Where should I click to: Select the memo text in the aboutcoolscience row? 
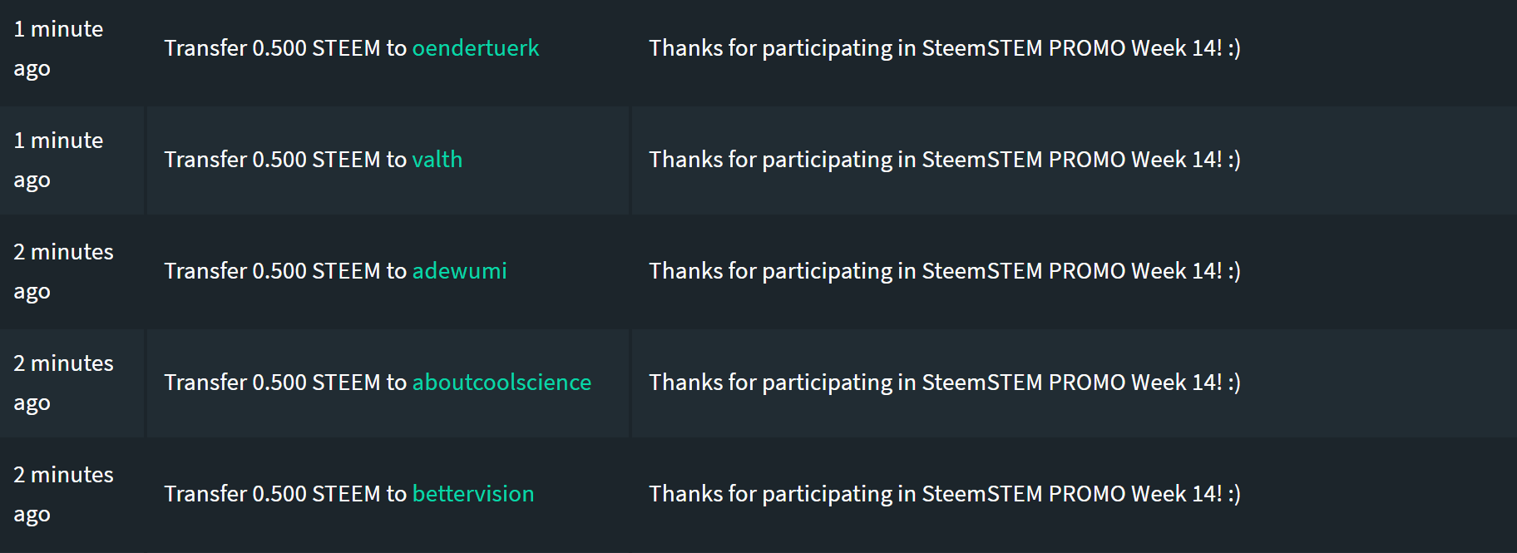coord(945,383)
